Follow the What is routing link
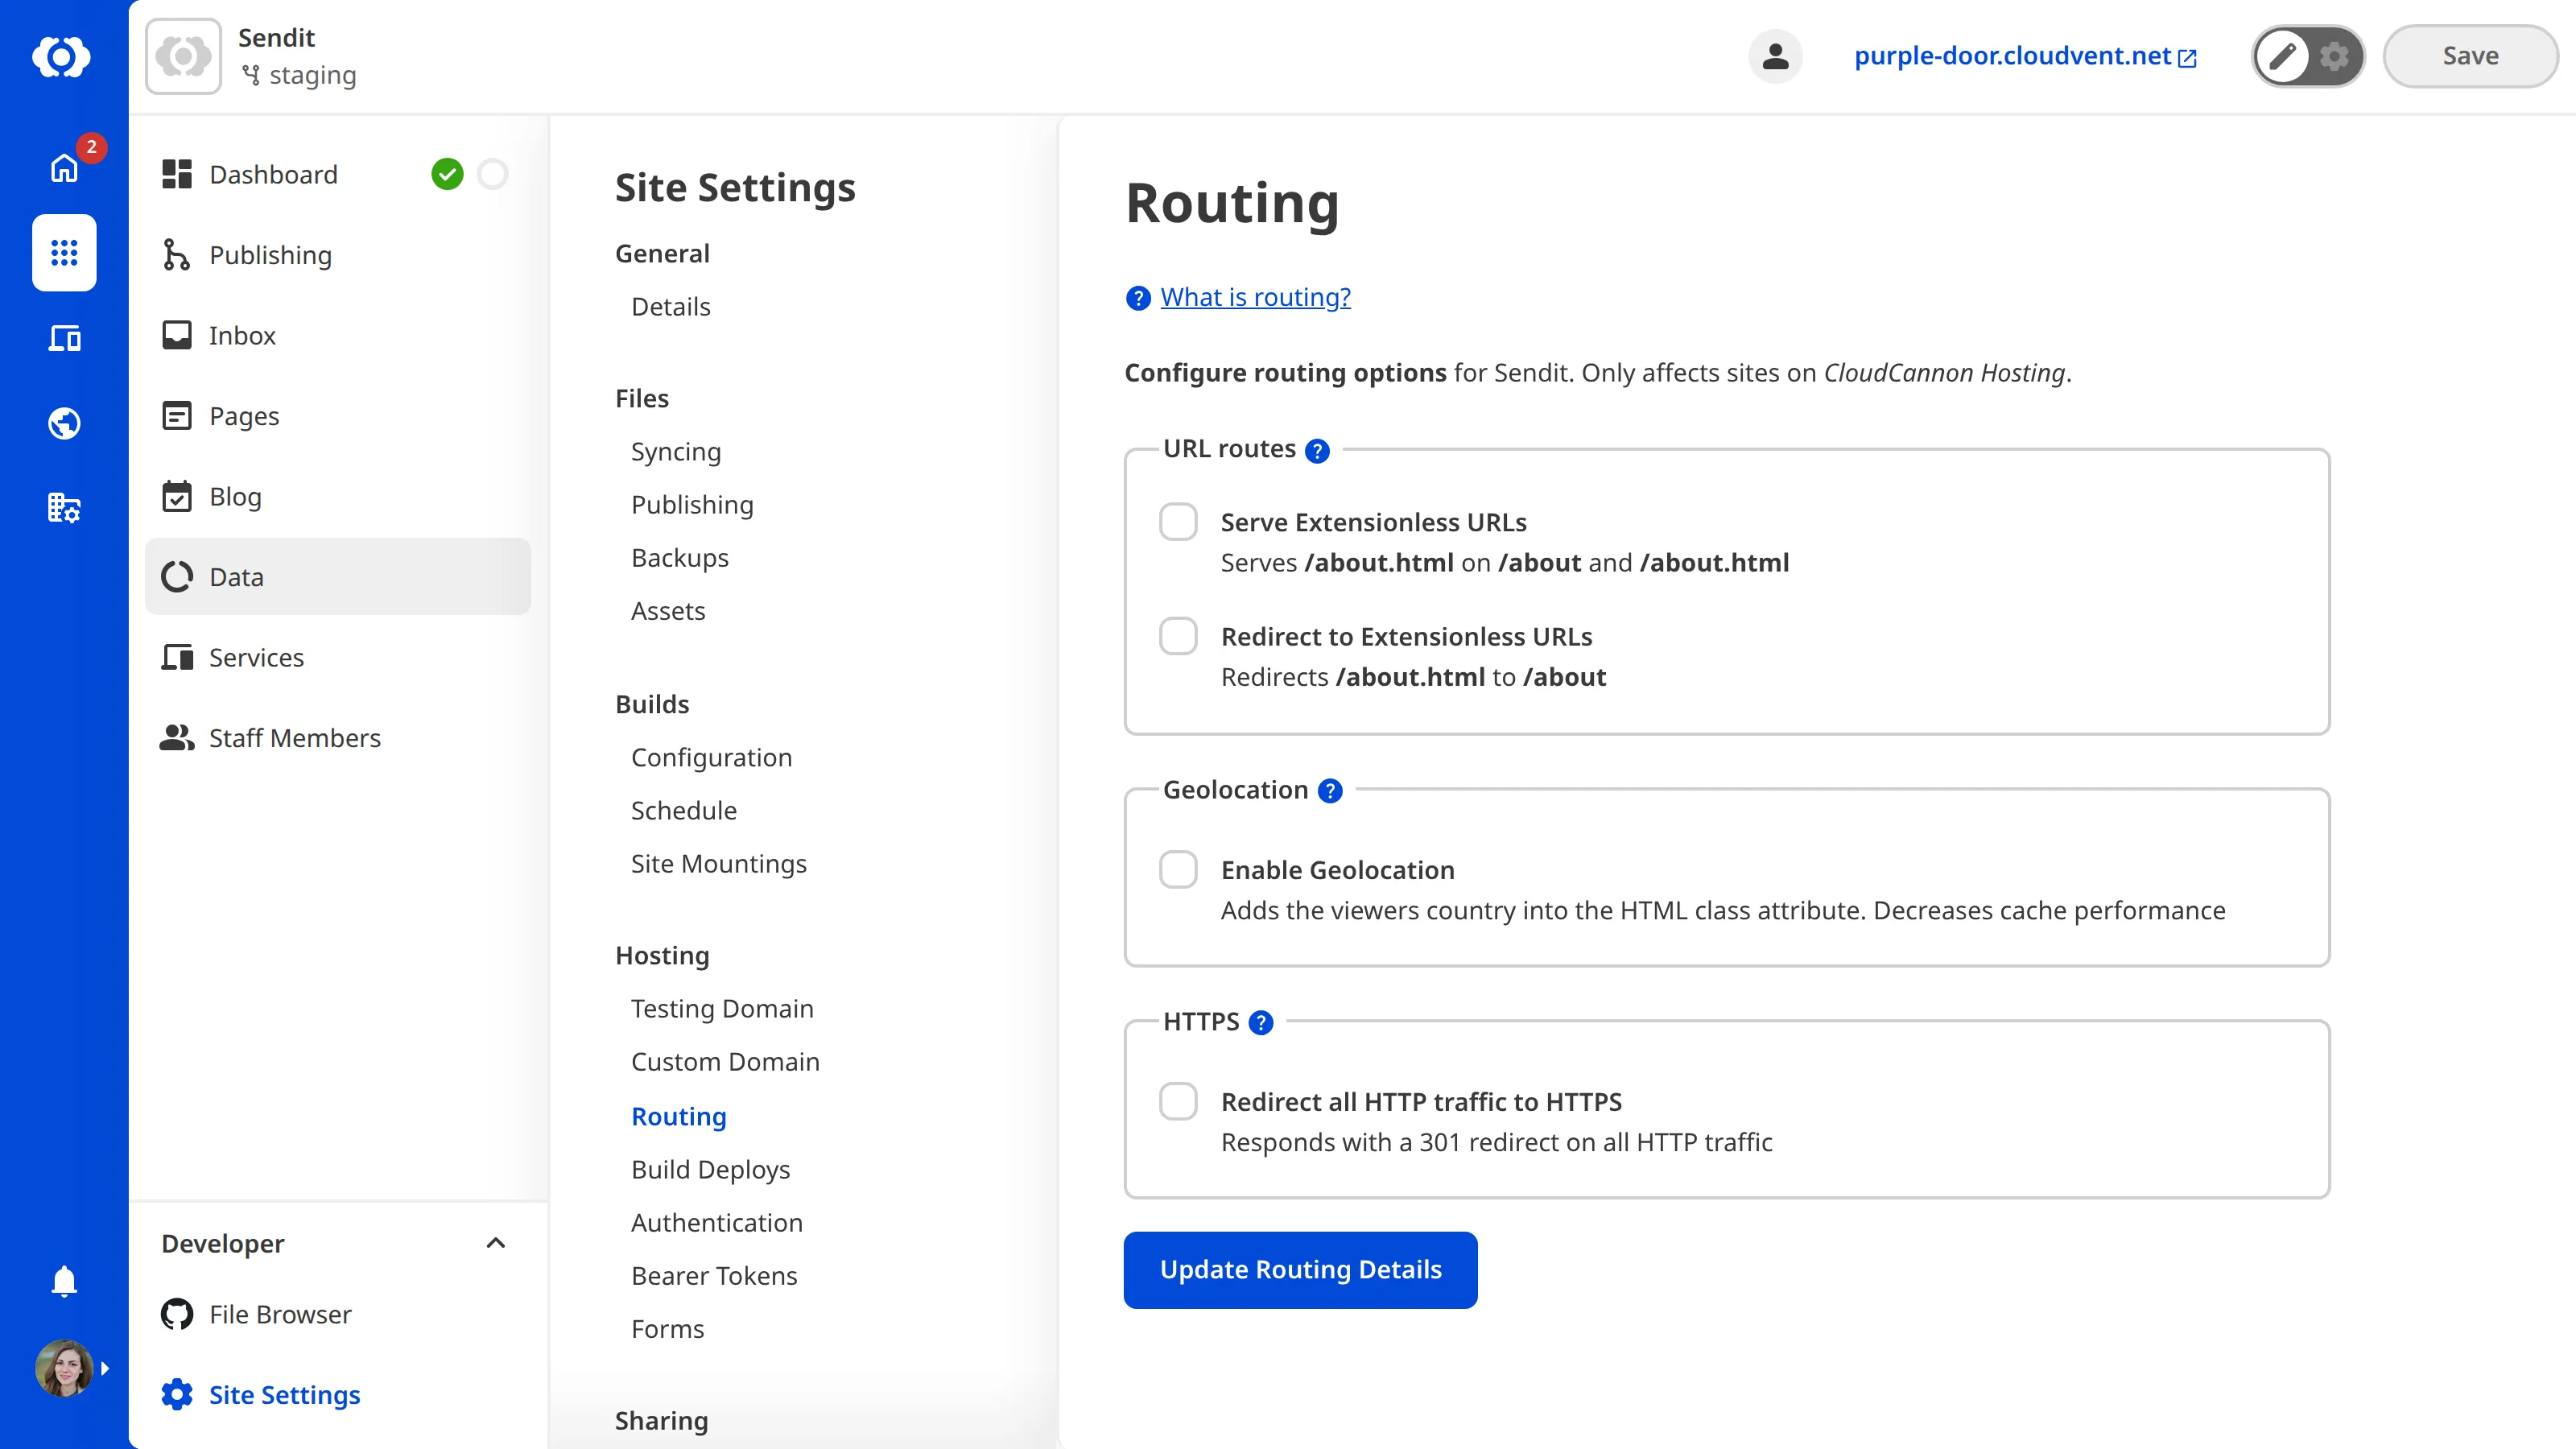 pyautogui.click(x=1255, y=297)
